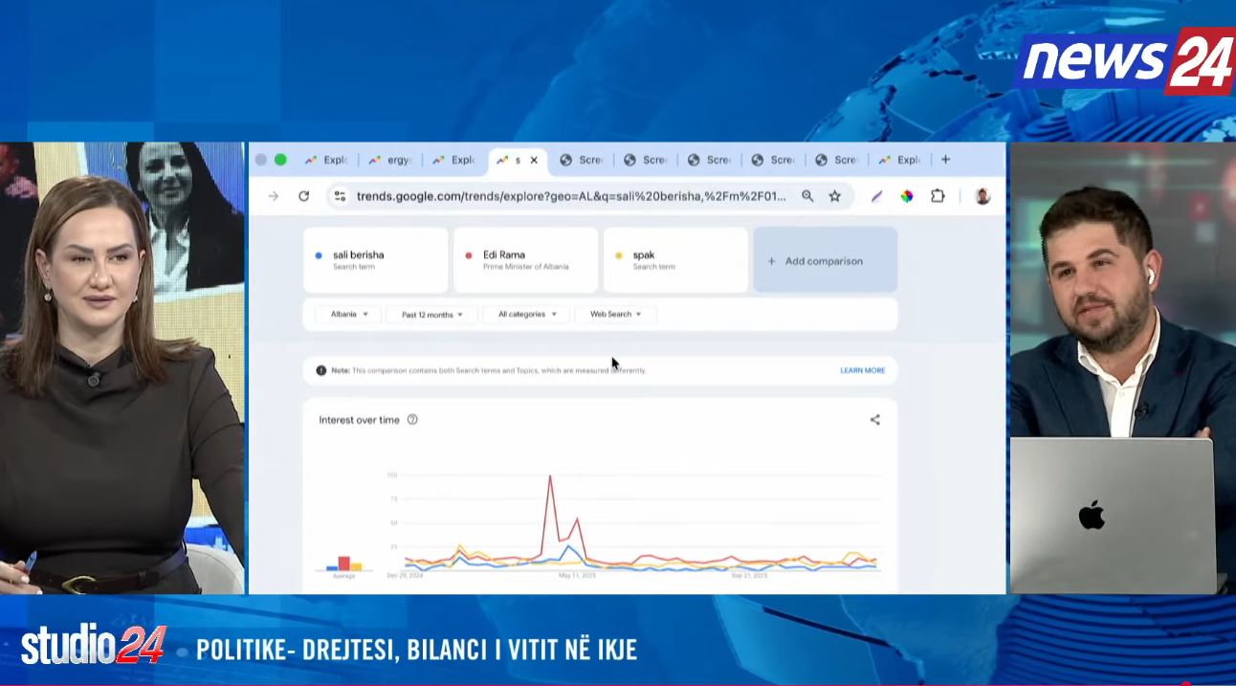The height and width of the screenshot is (686, 1236).
Task: Open the Albania region dropdown
Action: [x=345, y=313]
